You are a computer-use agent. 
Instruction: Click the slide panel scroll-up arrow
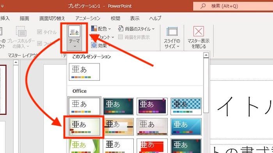(x=16, y=62)
